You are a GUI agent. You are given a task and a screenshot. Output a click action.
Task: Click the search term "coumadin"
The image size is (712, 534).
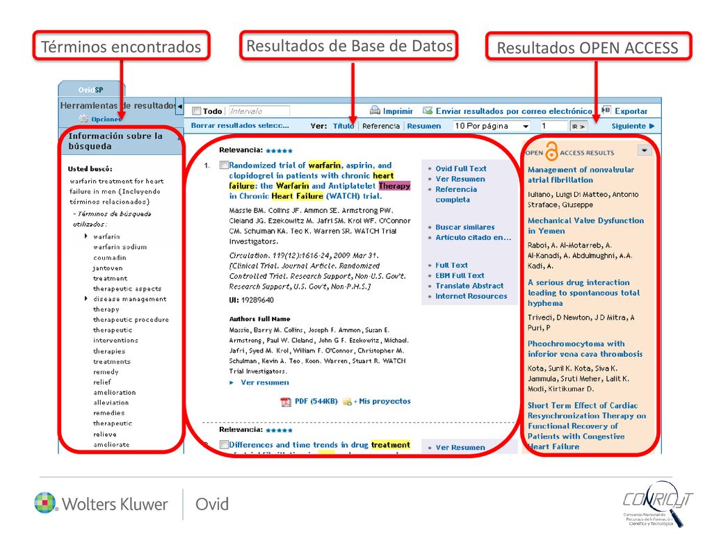(109, 257)
